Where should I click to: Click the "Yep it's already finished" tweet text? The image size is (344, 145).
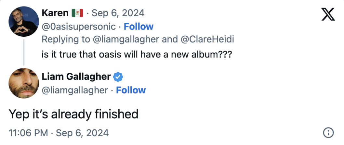(x=73, y=114)
